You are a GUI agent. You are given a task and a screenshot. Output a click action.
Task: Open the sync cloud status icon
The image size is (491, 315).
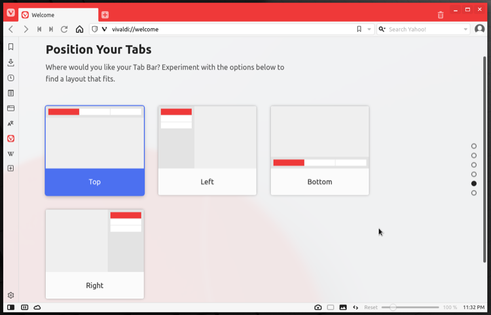(37, 308)
